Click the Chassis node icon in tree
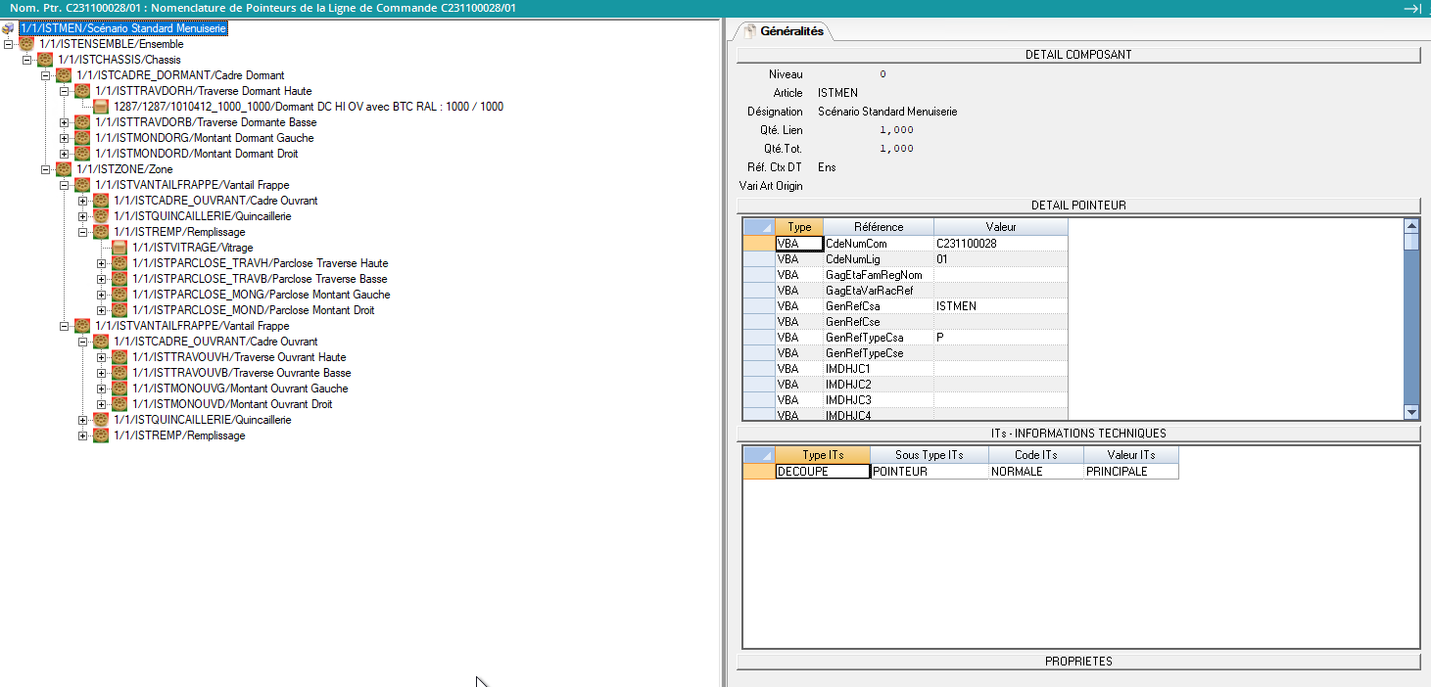Image resolution: width=1431 pixels, height=687 pixels. click(45, 60)
